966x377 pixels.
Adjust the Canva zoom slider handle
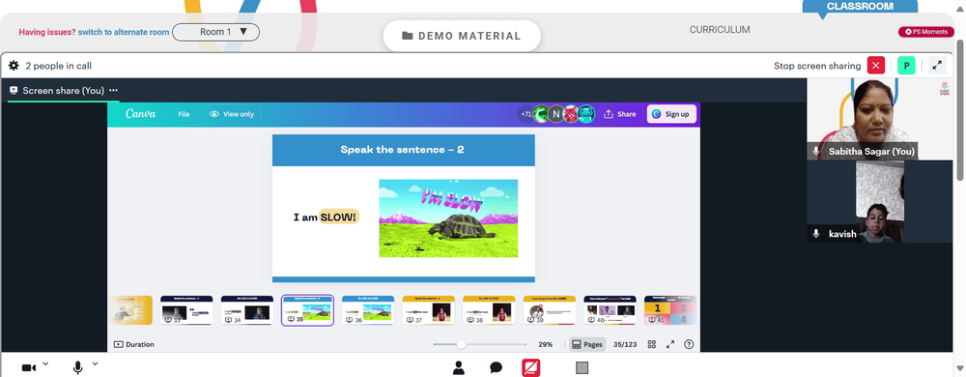coord(460,344)
